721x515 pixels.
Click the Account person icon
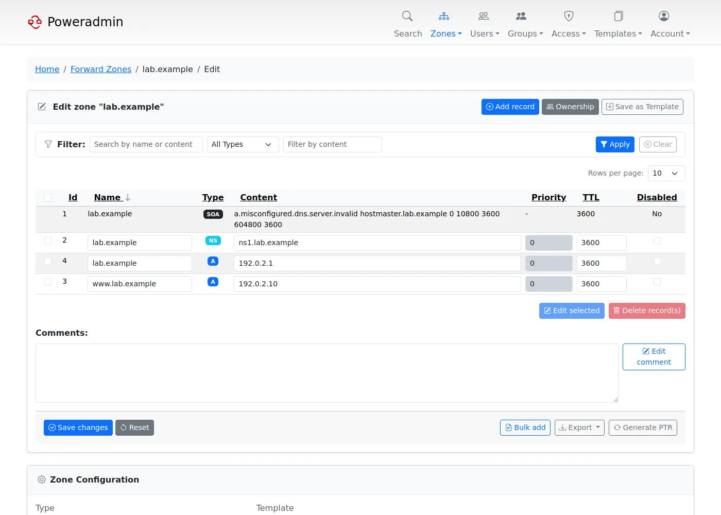pyautogui.click(x=664, y=16)
